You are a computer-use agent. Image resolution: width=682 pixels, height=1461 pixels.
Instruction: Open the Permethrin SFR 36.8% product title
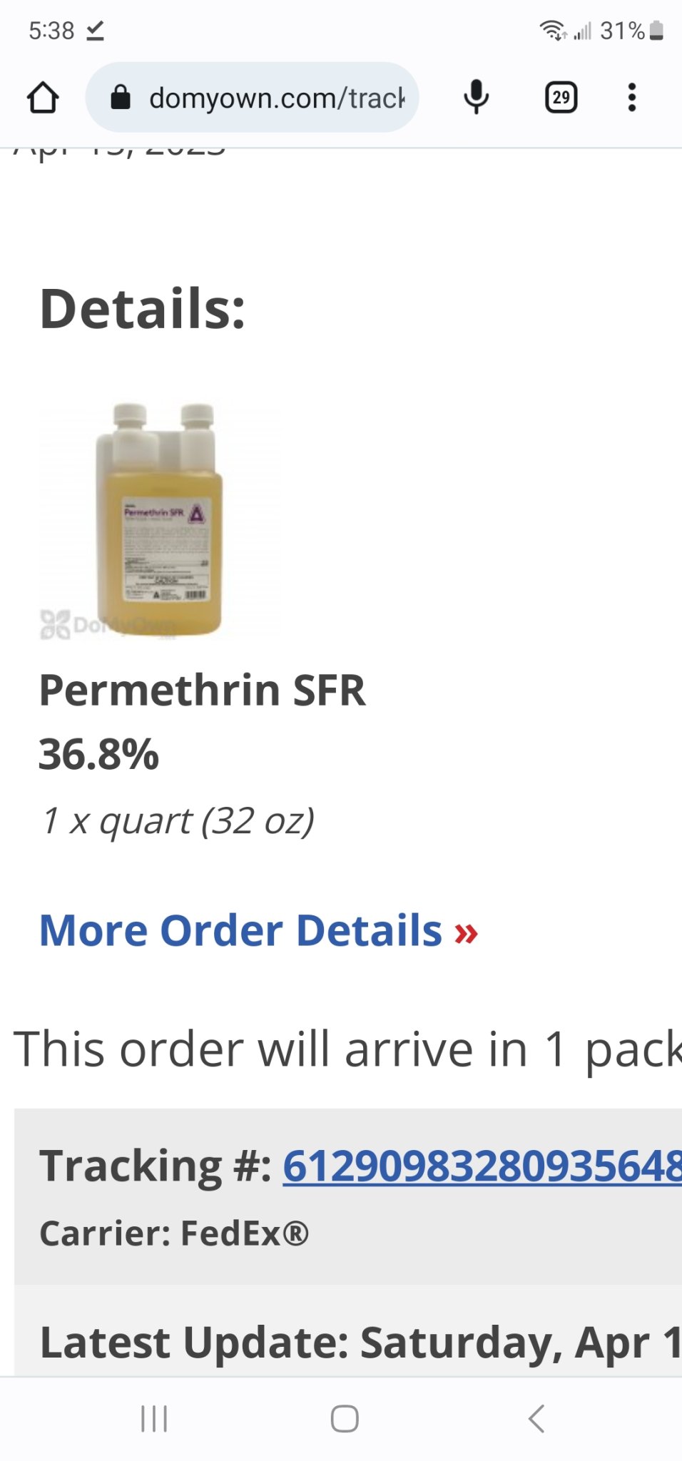pos(203,722)
